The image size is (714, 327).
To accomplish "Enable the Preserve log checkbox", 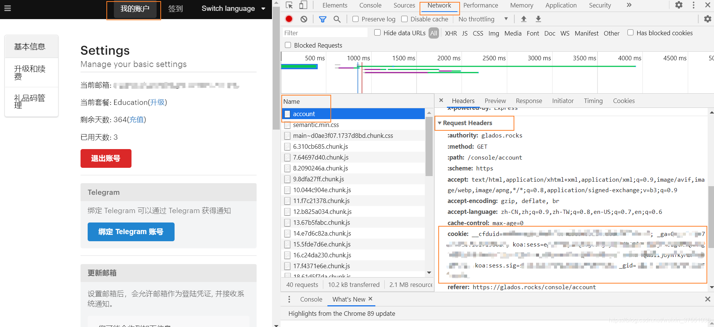I will tap(356, 19).
